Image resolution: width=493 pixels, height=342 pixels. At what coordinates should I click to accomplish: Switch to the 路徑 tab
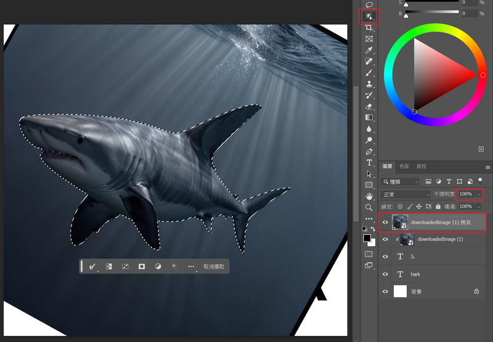422,166
